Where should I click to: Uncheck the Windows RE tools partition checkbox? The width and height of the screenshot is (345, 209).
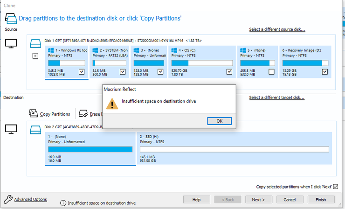click(x=82, y=71)
